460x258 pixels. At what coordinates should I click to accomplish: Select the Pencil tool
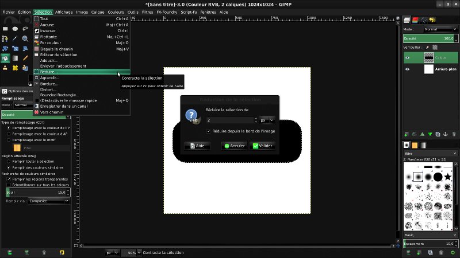click(25, 58)
